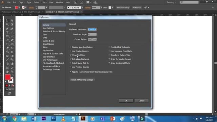Enable Double Click To Isolate

(x=109, y=47)
